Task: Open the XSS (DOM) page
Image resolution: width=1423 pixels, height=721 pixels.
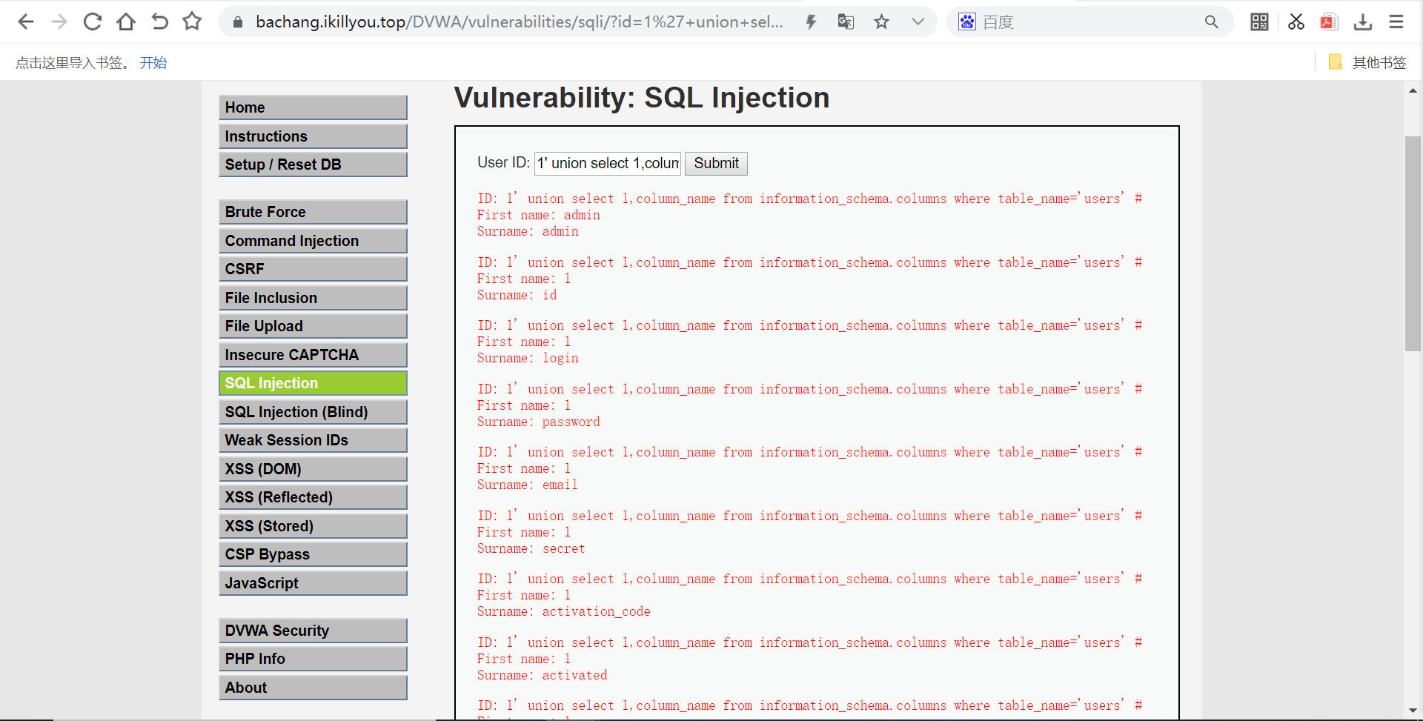Action: 313,469
